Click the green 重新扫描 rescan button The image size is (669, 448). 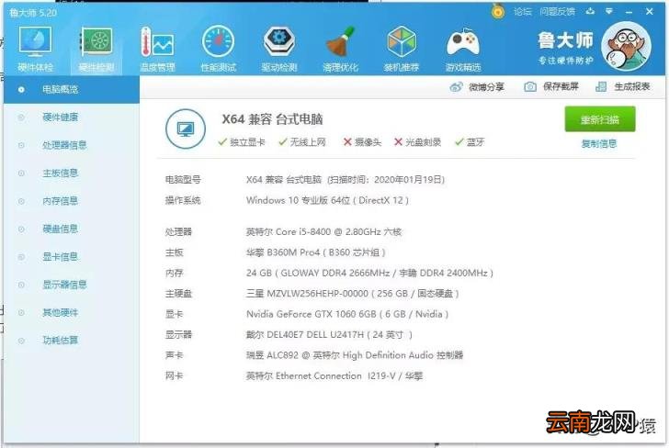coord(600,119)
